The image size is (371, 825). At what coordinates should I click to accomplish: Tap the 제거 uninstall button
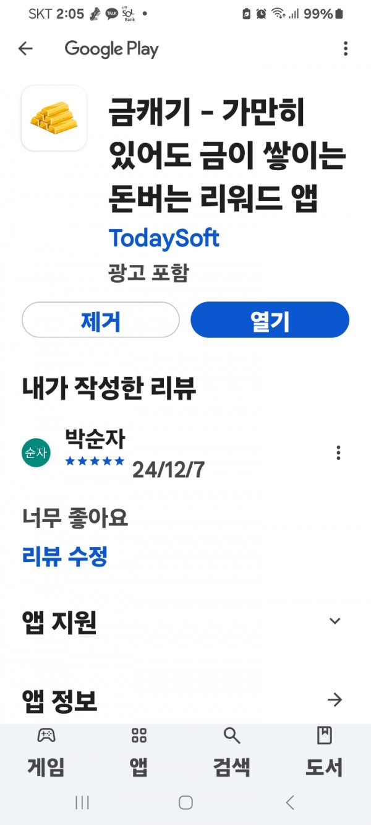pyautogui.click(x=101, y=321)
